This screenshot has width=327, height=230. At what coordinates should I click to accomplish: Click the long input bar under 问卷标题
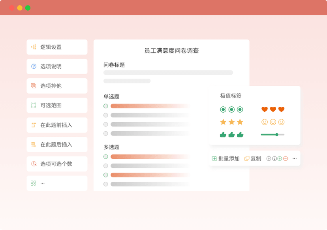click(x=168, y=73)
